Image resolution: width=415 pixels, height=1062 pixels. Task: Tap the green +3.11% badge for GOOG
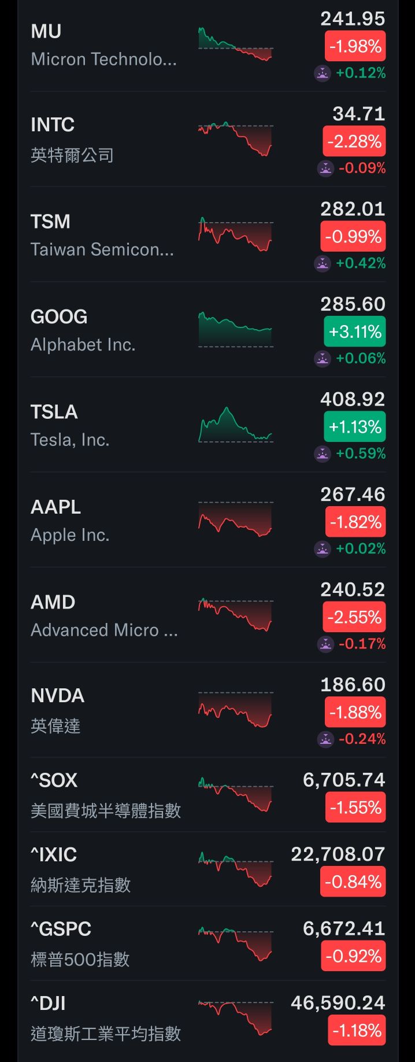354,332
